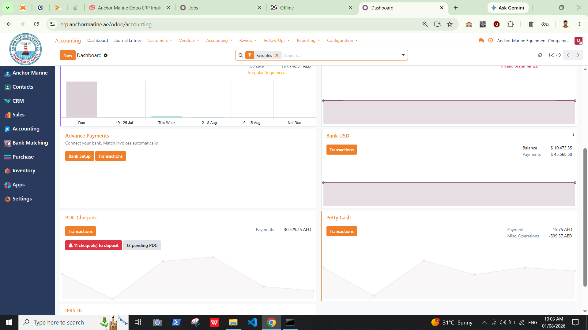Refresh the dashboard records
Screen dimensions: 588x330
pyautogui.click(x=540, y=55)
